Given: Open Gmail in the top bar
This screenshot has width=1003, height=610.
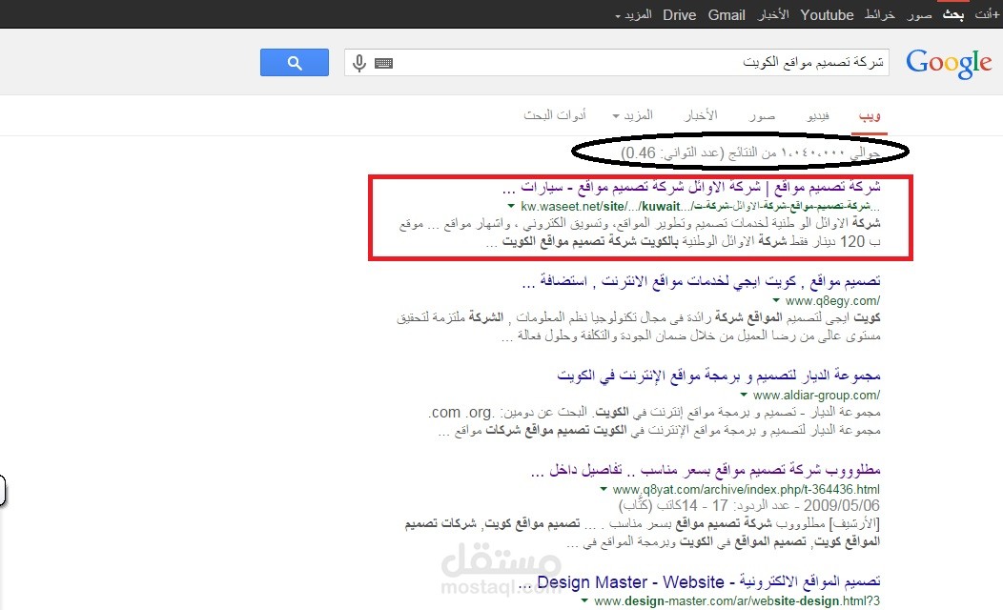Looking at the screenshot, I should [x=727, y=14].
